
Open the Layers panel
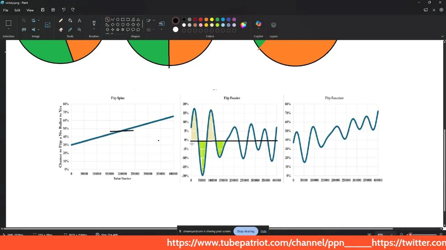click(274, 25)
